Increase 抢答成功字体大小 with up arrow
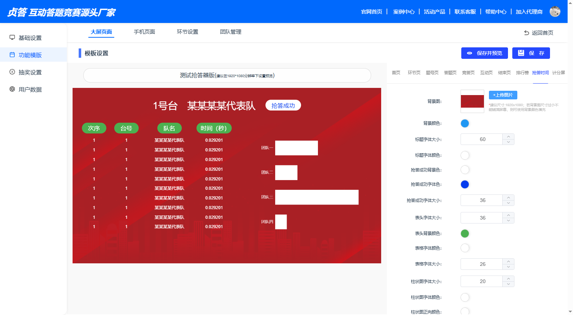573x315 pixels. [x=508, y=197]
